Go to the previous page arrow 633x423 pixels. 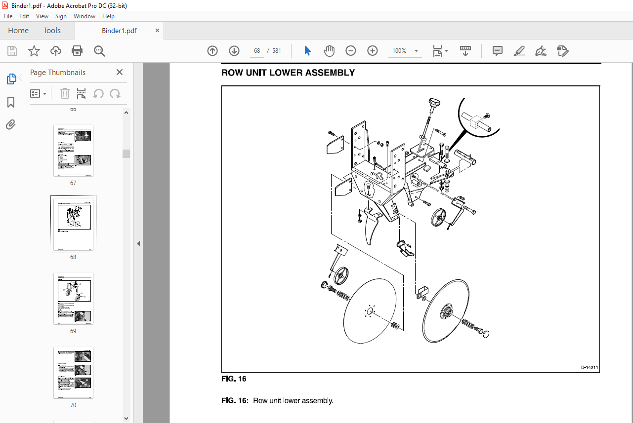click(212, 51)
